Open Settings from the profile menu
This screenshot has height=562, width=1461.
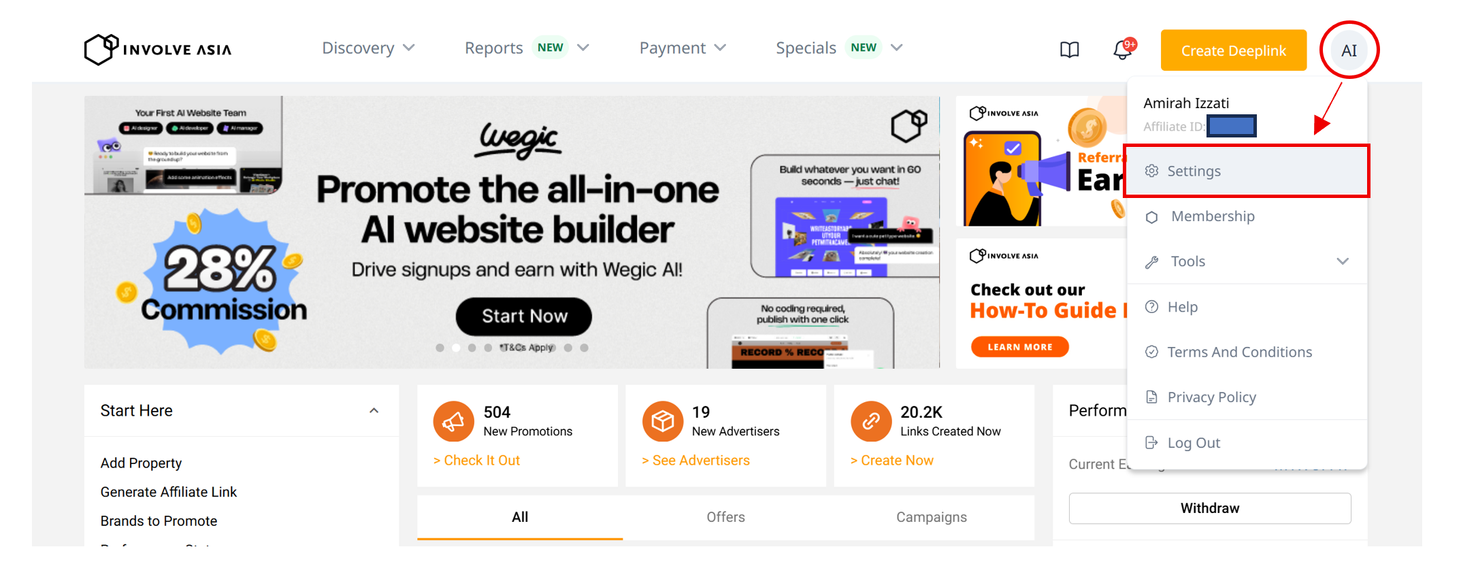[x=1247, y=171]
